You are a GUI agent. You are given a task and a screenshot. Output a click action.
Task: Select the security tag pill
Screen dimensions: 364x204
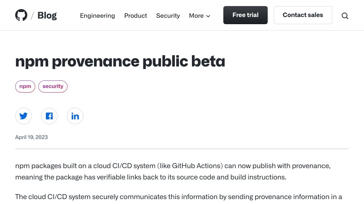pyautogui.click(x=53, y=87)
